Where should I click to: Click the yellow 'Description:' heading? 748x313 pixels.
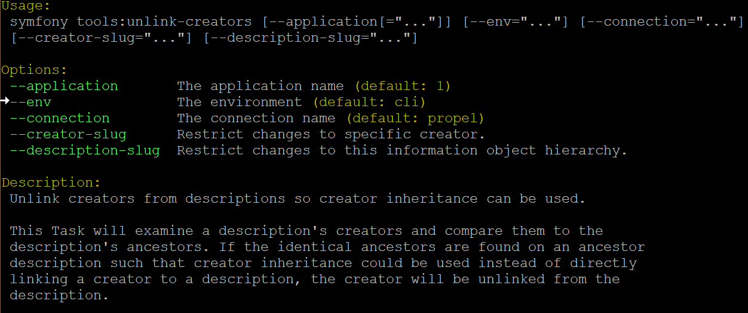pyautogui.click(x=51, y=182)
